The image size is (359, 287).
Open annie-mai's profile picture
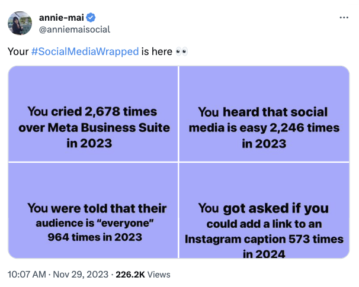pos(20,23)
